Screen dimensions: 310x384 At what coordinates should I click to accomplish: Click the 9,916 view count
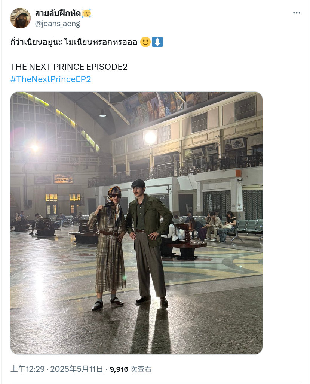(x=119, y=369)
